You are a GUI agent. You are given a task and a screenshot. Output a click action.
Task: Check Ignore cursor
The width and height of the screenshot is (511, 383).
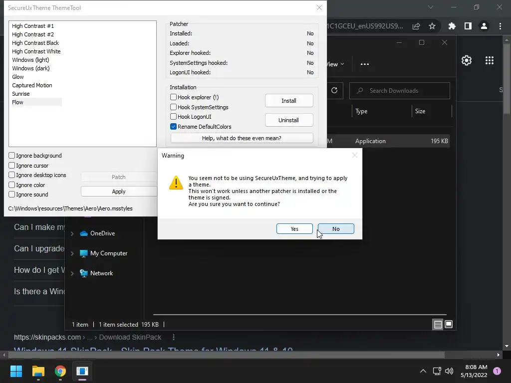point(12,165)
